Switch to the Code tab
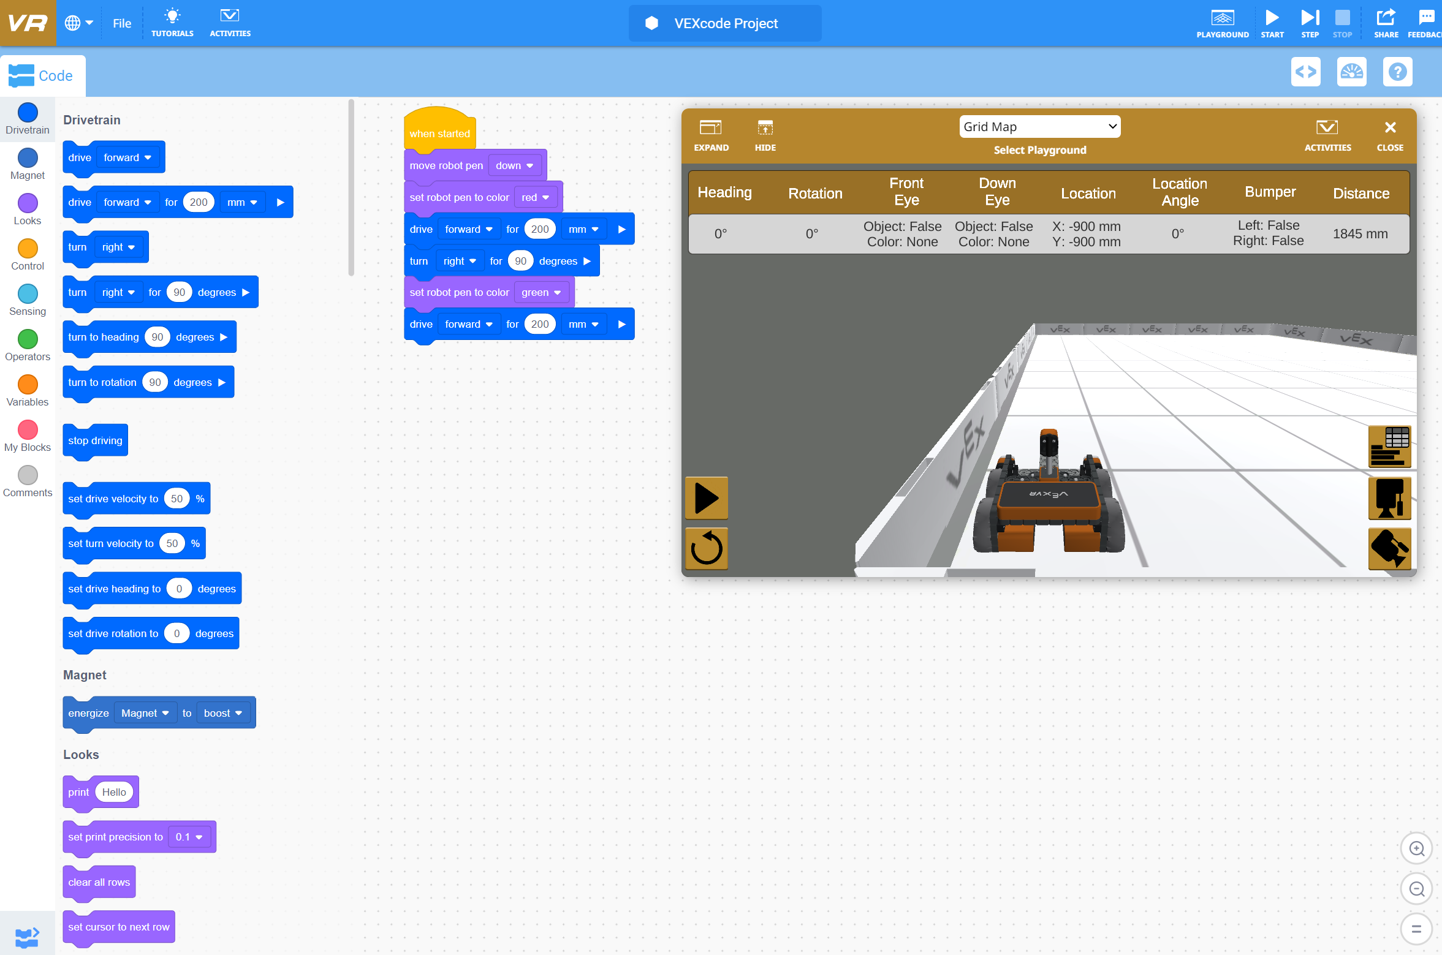Viewport: 1442px width, 955px height. point(42,75)
